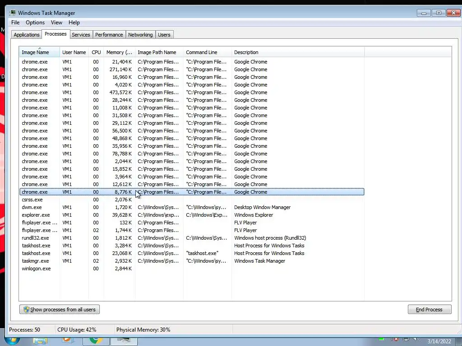This screenshot has width=462, height=346.
Task: Select chrome.exe row using 271,140 K
Action: [x=192, y=69]
